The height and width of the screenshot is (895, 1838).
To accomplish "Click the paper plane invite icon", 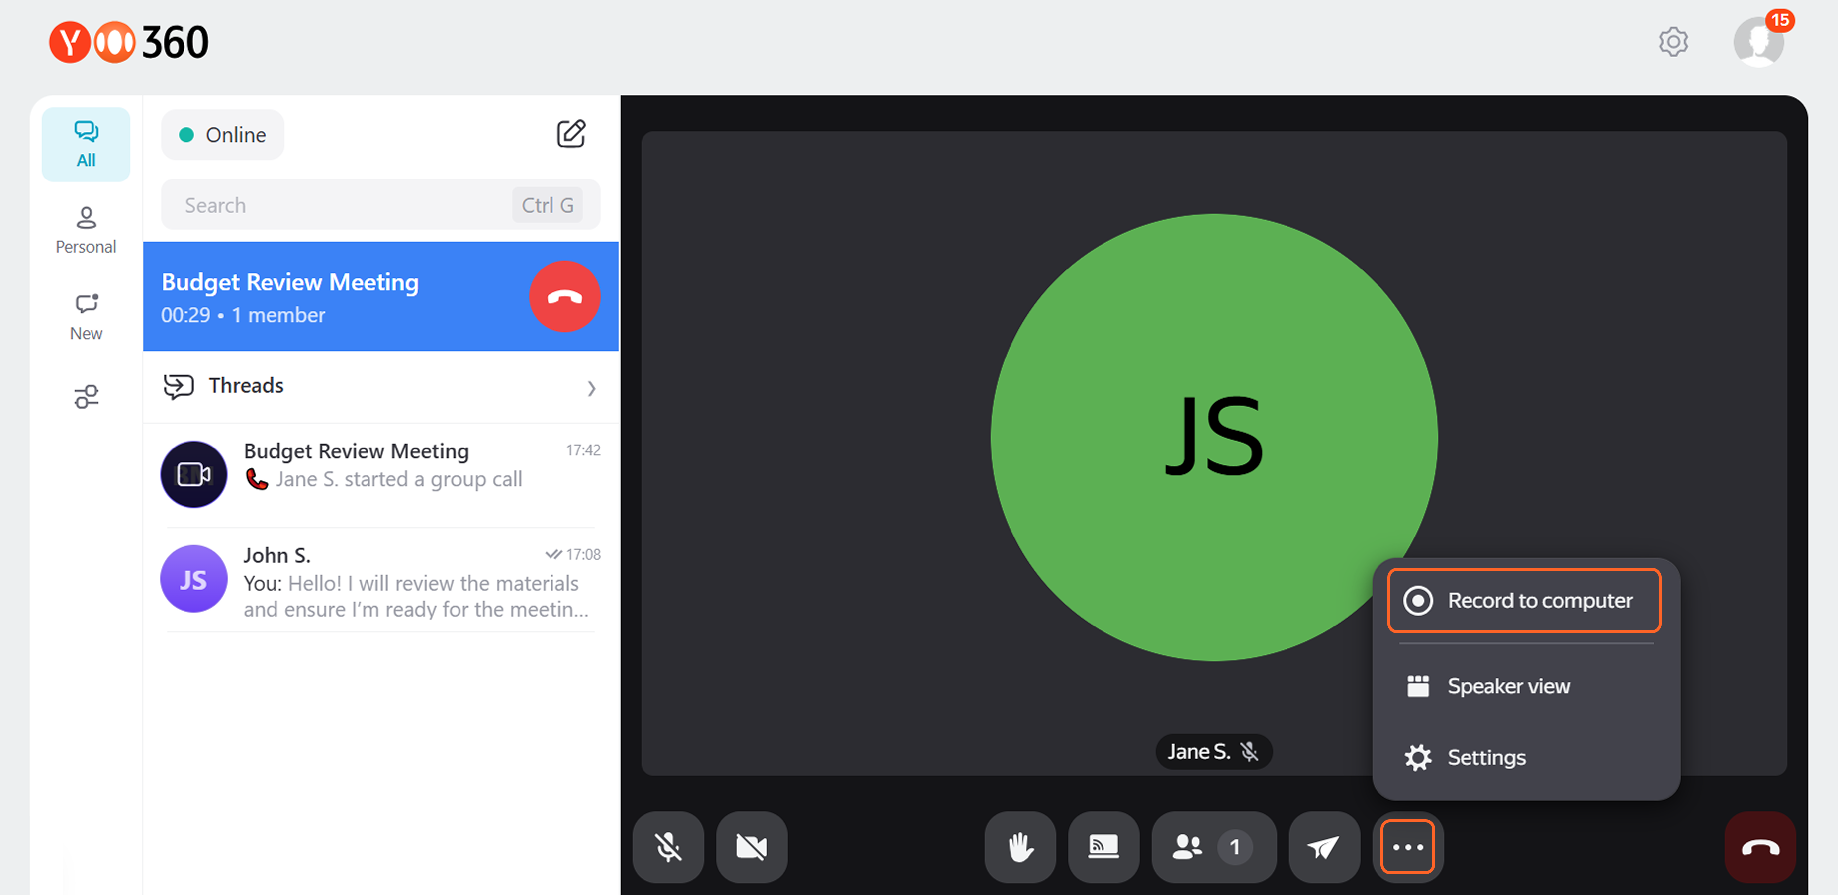I will 1324,846.
